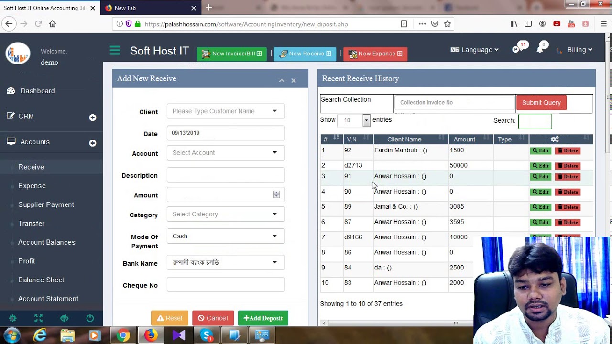Delete the Jamal & Co. receive row
The height and width of the screenshot is (344, 612).
[568, 207]
